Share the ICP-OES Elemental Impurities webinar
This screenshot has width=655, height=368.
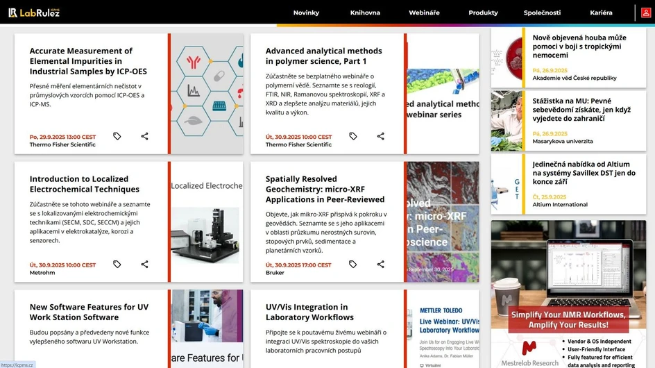pyautogui.click(x=144, y=136)
